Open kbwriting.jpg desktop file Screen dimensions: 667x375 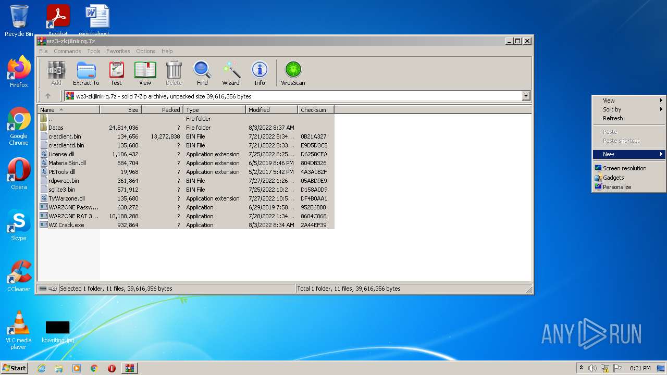point(57,331)
